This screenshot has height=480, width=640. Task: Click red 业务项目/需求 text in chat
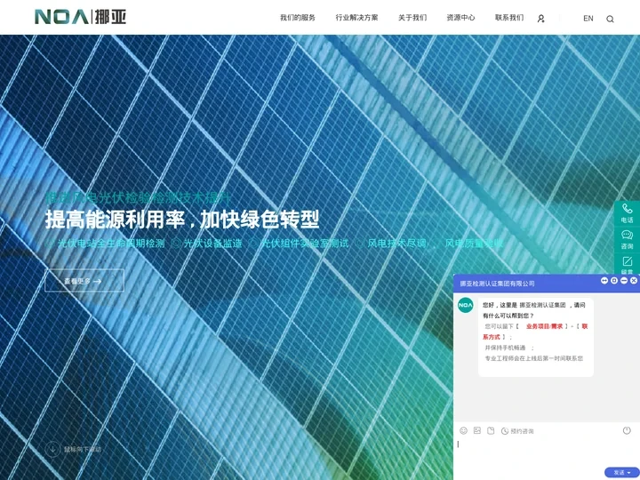click(545, 326)
